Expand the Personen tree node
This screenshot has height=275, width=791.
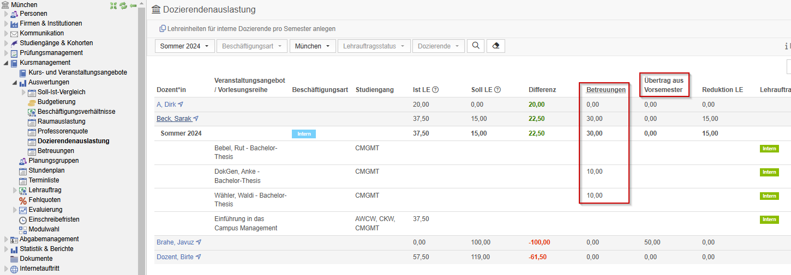click(x=7, y=14)
